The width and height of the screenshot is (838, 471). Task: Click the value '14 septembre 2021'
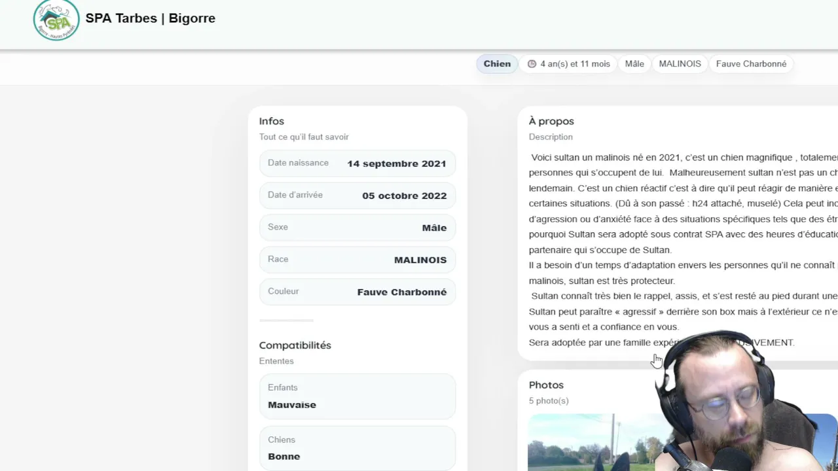(397, 164)
